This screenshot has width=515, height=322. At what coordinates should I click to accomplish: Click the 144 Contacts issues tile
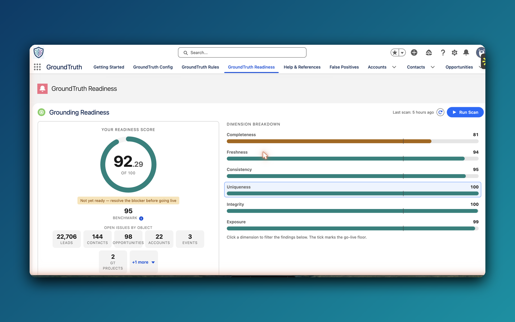pos(98,239)
